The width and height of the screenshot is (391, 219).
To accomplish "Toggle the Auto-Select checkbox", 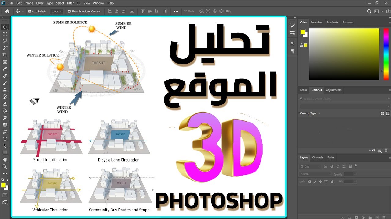I will pos(30,11).
